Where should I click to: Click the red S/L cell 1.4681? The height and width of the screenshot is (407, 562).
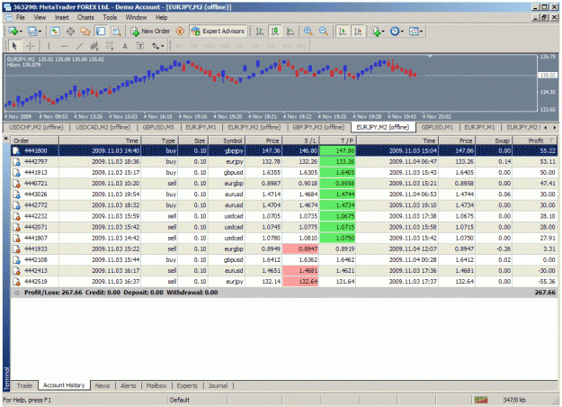tap(300, 271)
